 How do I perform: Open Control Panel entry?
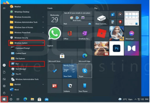pos(26,53)
